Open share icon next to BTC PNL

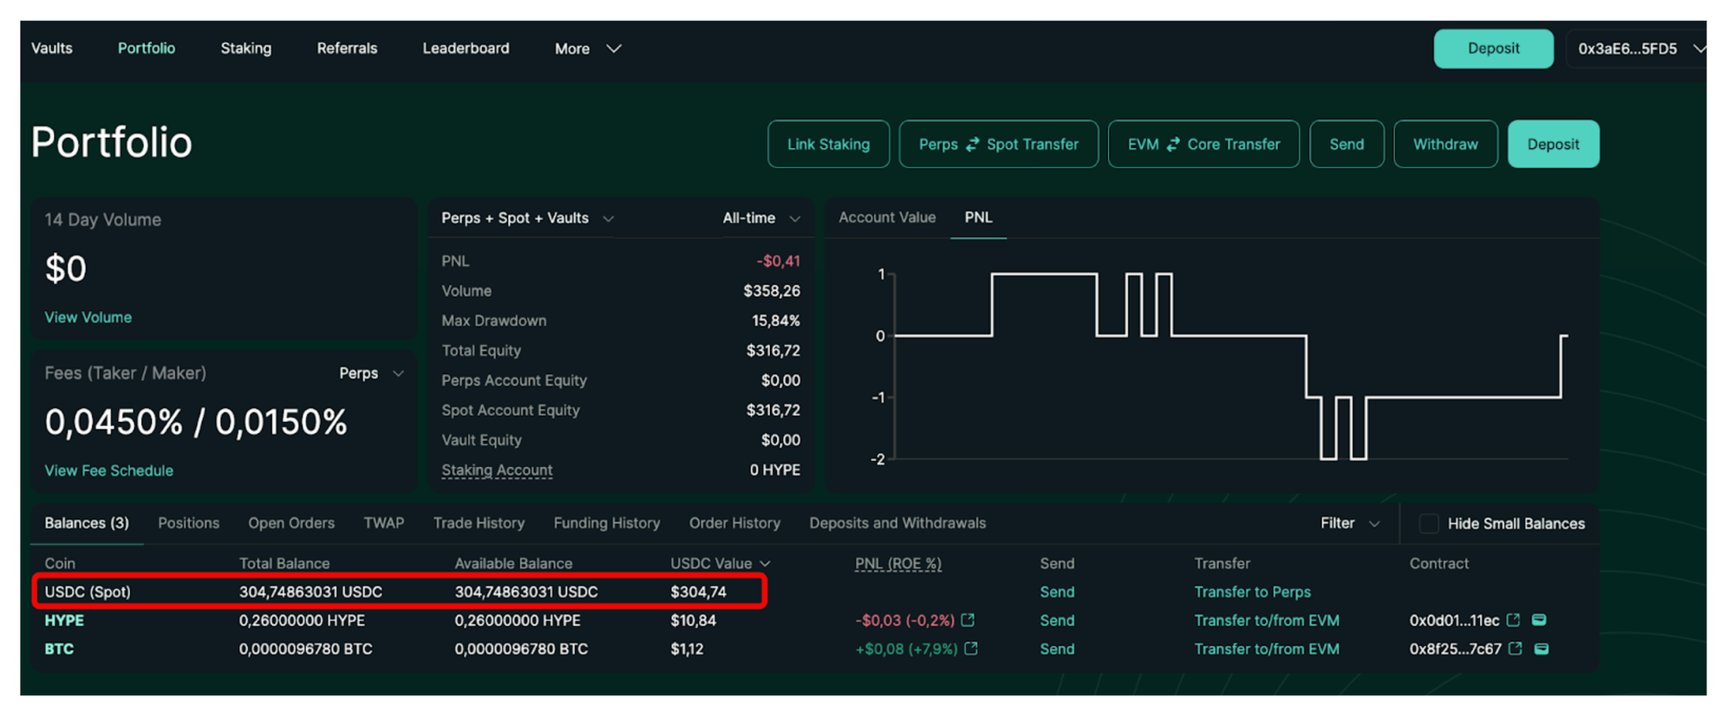[971, 649]
